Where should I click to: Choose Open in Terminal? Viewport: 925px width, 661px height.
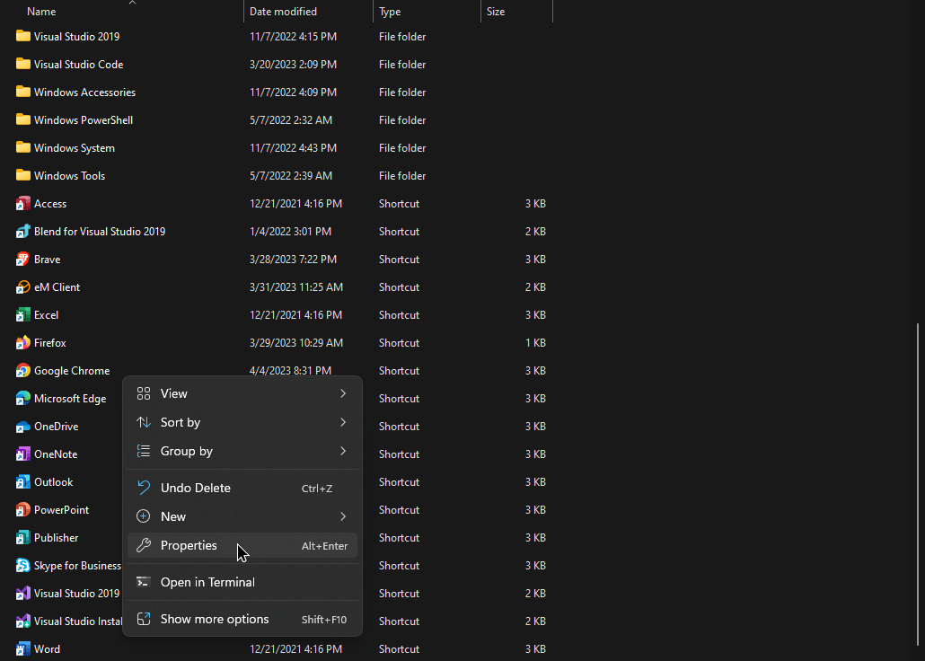coord(242,582)
